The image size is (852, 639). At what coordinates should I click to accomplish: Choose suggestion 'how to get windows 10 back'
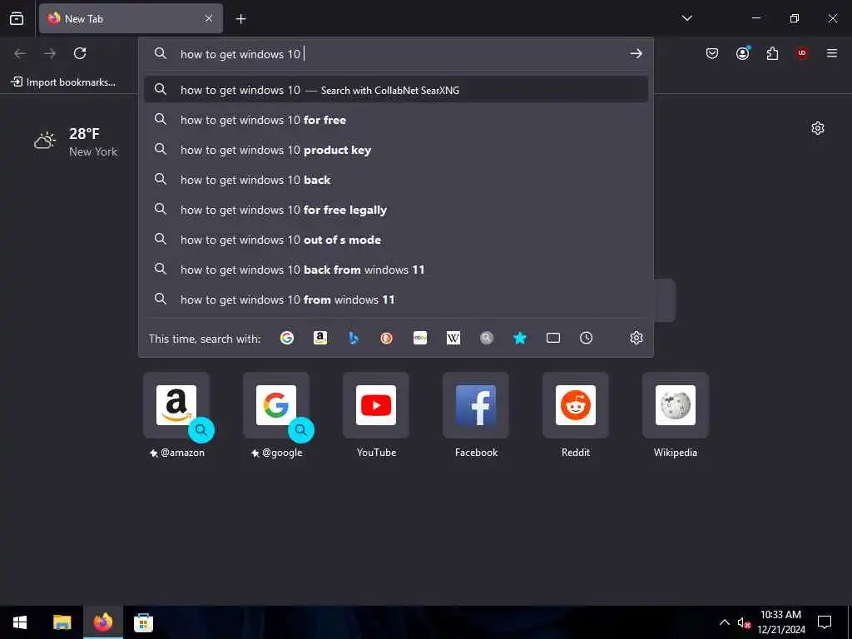395,180
